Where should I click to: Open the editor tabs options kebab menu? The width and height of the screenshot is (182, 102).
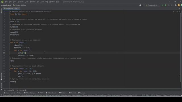pyautogui.click(x=179, y=8)
